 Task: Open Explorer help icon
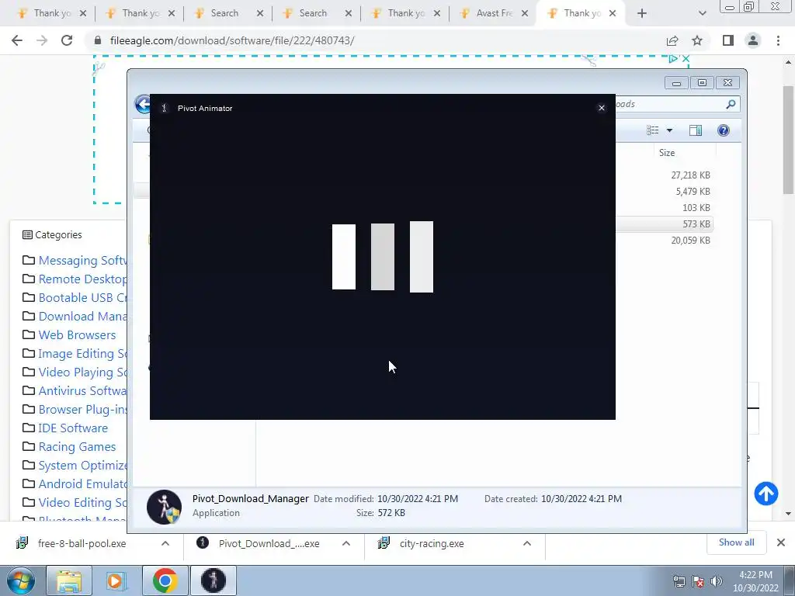724,130
